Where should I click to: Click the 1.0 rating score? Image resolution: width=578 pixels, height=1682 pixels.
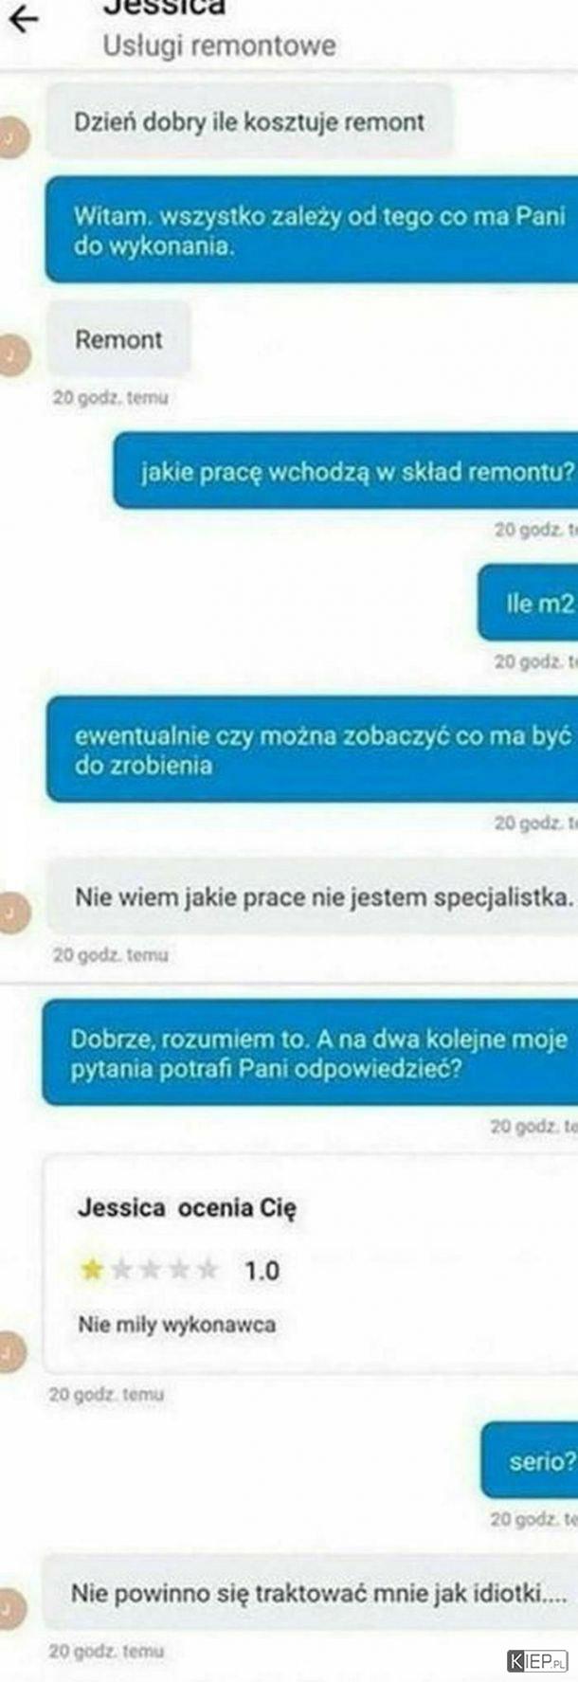pos(262,1270)
